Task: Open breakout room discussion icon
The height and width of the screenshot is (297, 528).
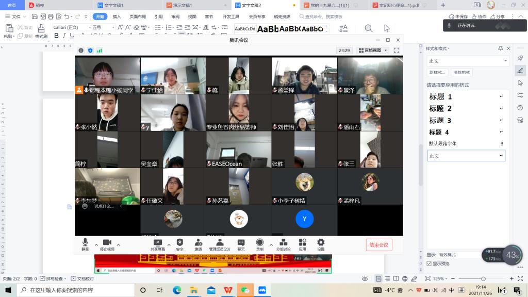Action: [283, 243]
